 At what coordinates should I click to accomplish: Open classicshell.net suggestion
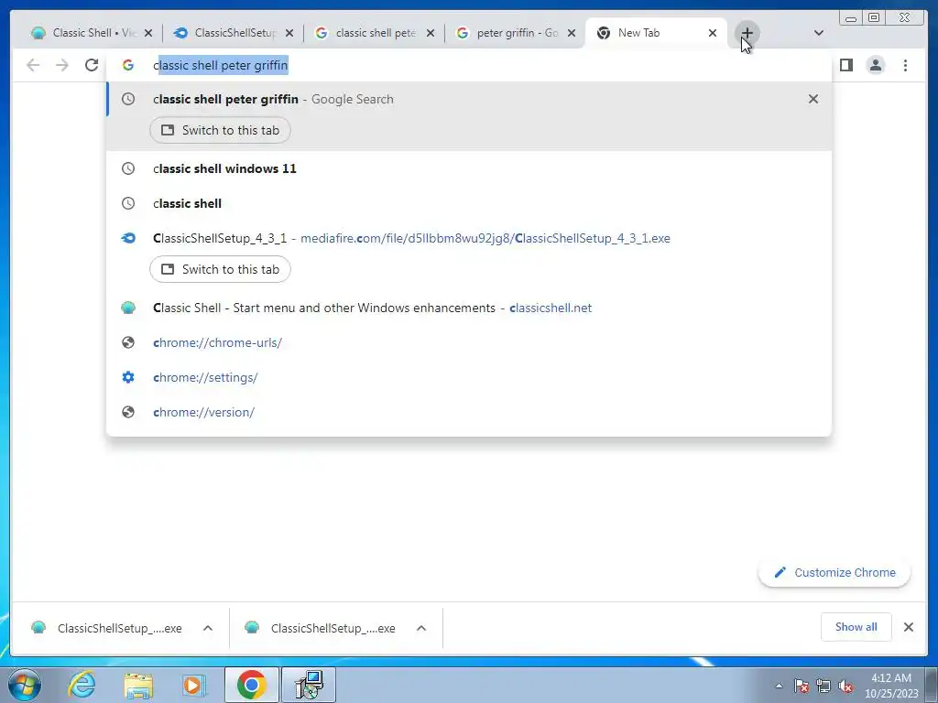pos(469,308)
